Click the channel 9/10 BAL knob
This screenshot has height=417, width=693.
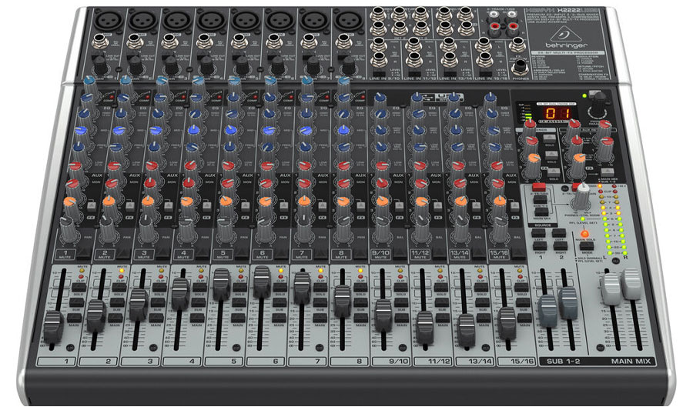[382, 229]
